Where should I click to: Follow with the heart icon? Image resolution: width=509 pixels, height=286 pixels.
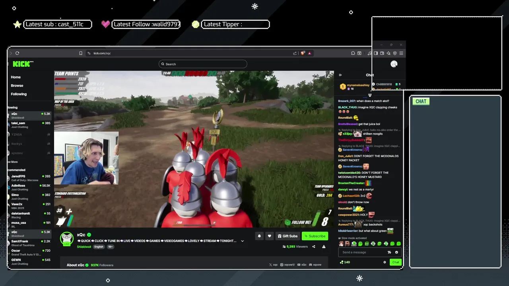pyautogui.click(x=269, y=236)
